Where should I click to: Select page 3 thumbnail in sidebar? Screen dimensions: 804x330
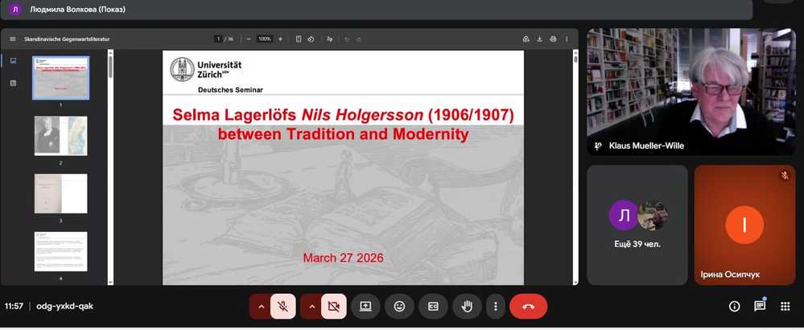point(60,194)
